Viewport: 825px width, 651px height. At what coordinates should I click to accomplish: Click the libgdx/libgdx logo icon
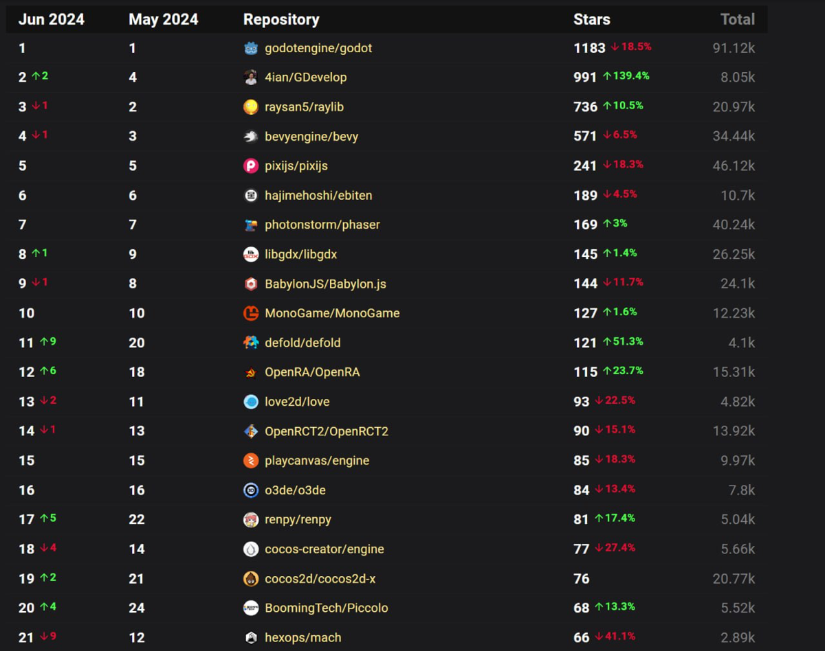(x=251, y=254)
